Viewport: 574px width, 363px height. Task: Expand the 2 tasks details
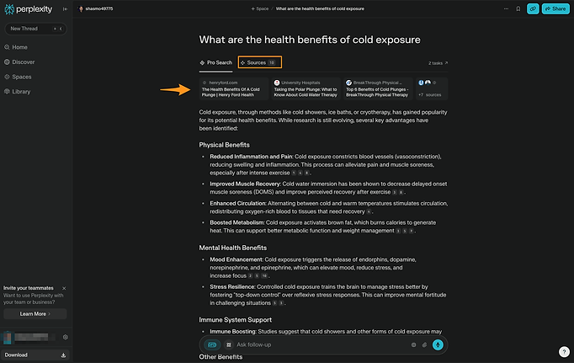click(x=438, y=63)
